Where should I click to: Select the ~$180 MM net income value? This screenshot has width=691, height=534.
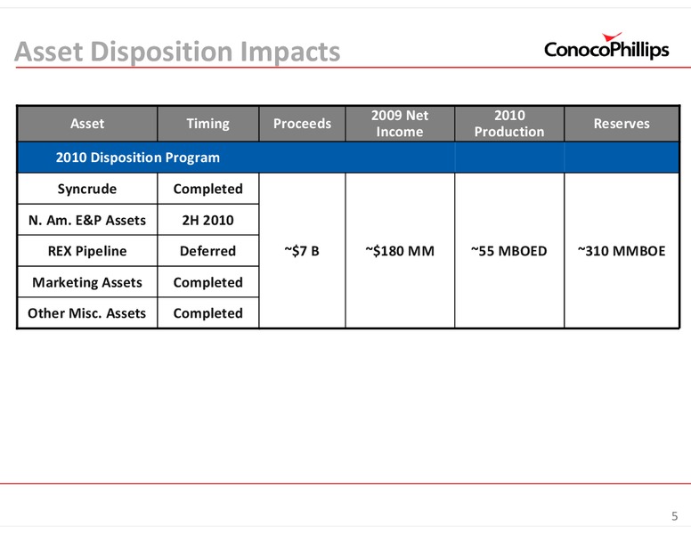click(400, 251)
